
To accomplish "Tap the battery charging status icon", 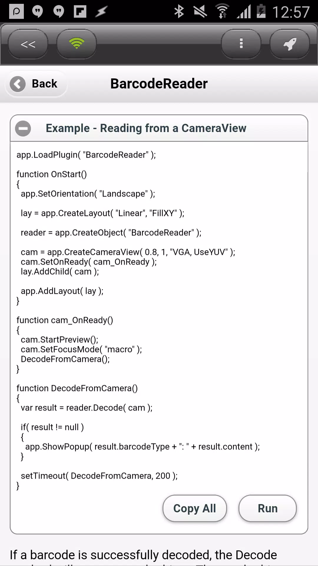I will coord(261,11).
